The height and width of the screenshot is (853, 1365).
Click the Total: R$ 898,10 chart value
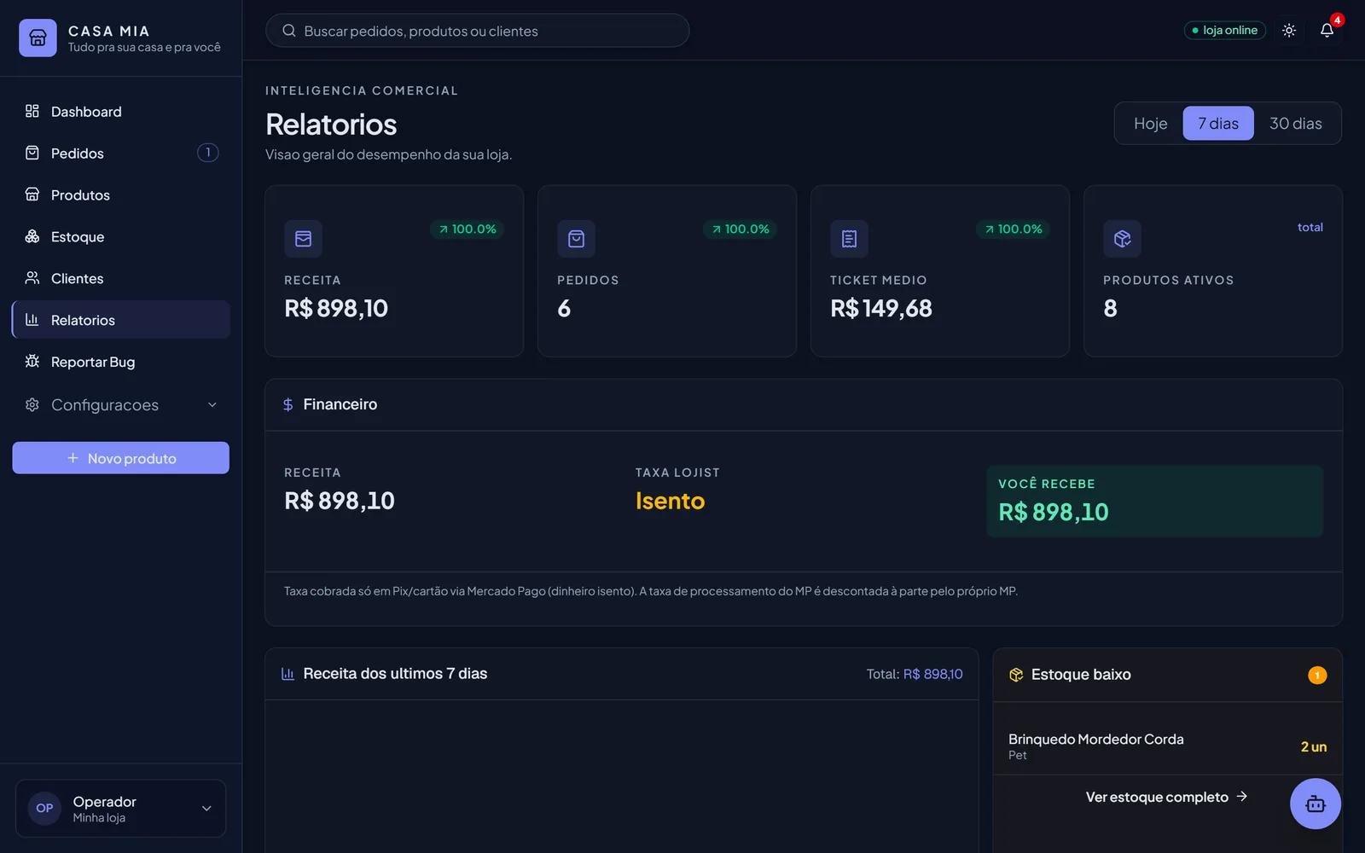[915, 674]
